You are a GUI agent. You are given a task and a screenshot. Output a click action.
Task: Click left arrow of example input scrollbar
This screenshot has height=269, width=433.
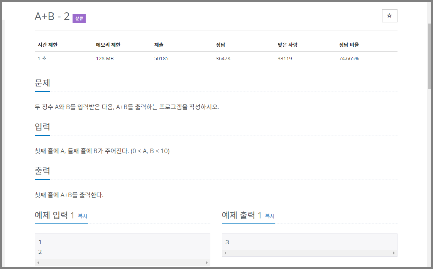click(x=38, y=262)
